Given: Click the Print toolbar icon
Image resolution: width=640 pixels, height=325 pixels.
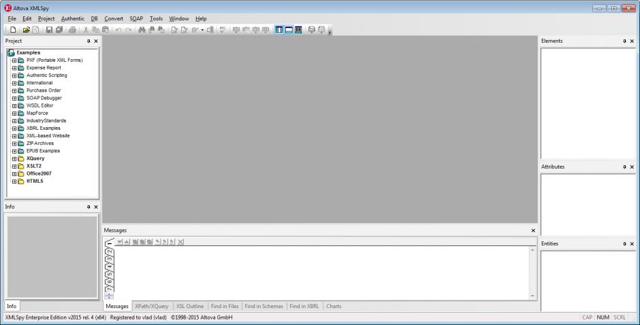Looking at the screenshot, I should 72,30.
